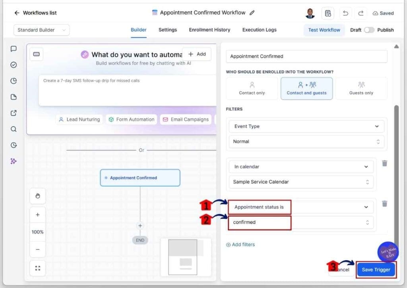Open the Normal value dropdown

click(x=306, y=142)
